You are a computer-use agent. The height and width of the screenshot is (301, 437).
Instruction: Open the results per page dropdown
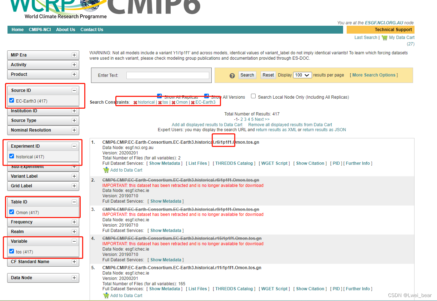(x=302, y=75)
